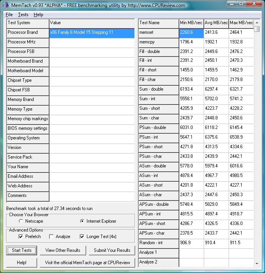Image resolution: width=265 pixels, height=273 pixels.
Task: Visit the official MemTach page at CPUReview
Action: pyautogui.click(x=87, y=263)
